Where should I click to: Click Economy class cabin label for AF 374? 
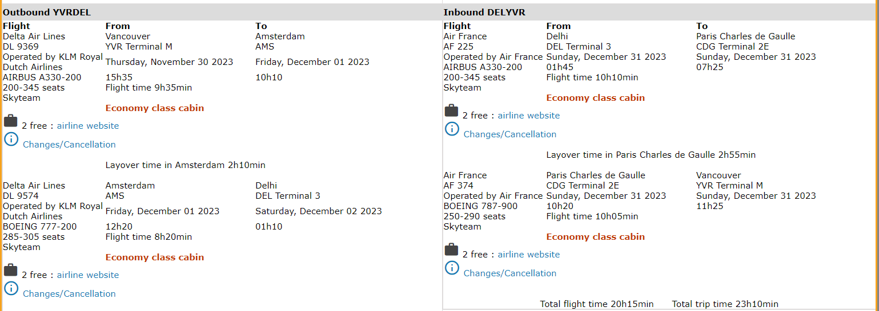click(596, 237)
